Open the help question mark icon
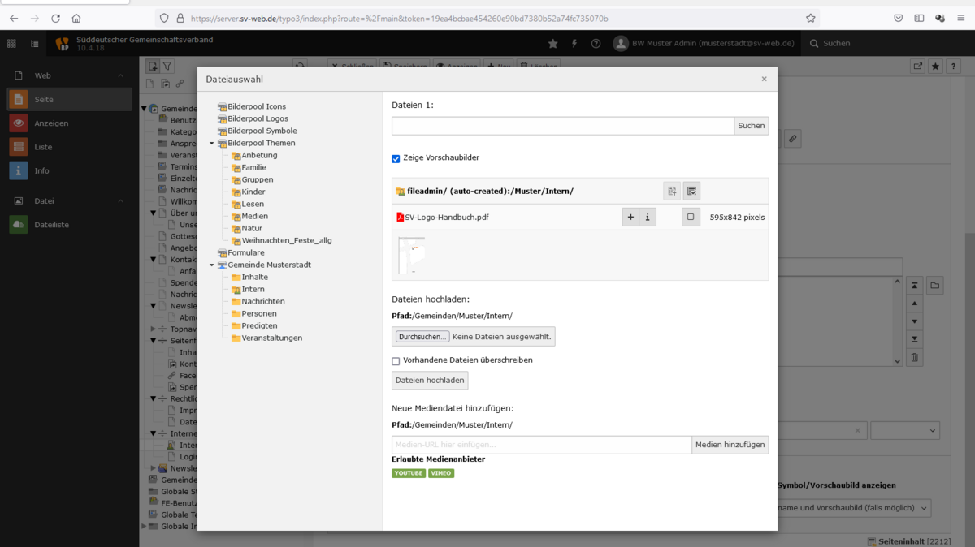Screen dimensions: 975x547 coord(596,44)
